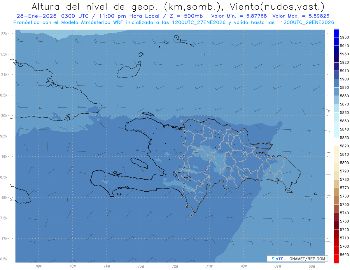This screenshot has width=350, height=270.
Task: Click the "5690" color scale label
Action: coord(344,255)
